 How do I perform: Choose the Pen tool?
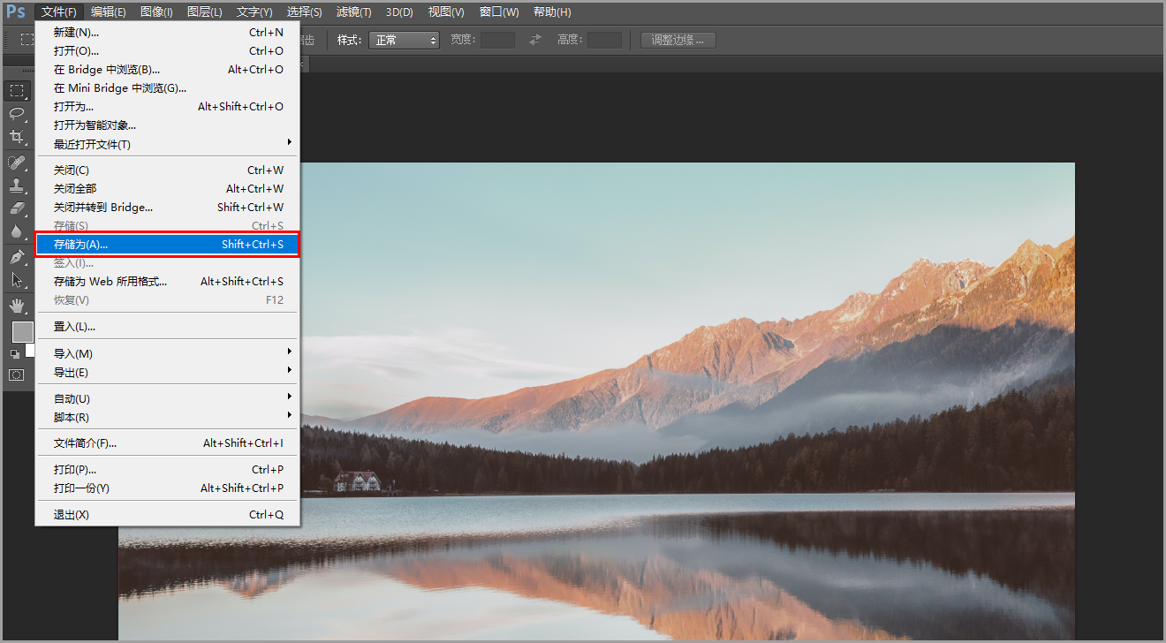click(17, 257)
